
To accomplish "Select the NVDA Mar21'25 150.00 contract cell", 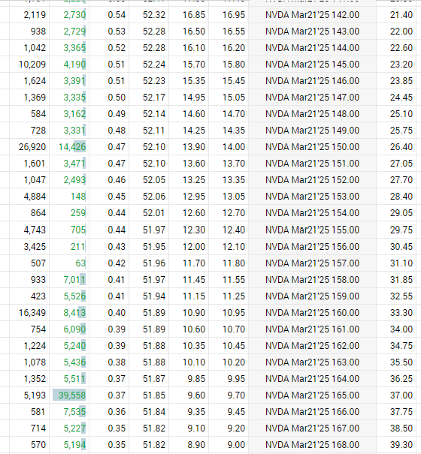I will (312, 147).
